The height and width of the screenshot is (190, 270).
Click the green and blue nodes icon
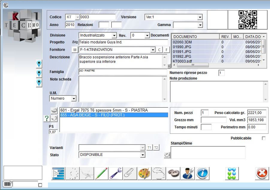(232, 173)
